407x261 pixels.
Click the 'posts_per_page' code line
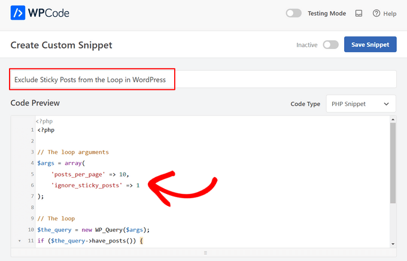[90, 174]
